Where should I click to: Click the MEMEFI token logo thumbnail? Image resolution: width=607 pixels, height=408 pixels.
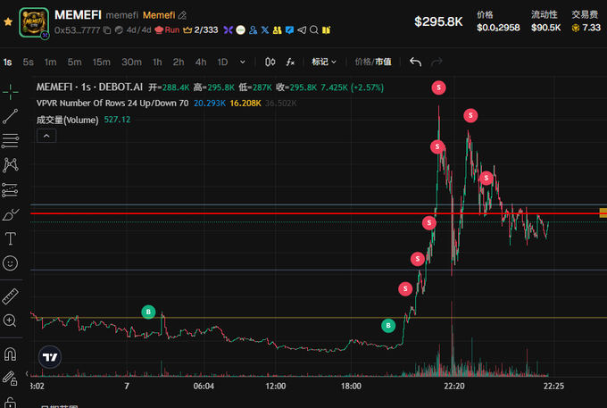pos(34,23)
